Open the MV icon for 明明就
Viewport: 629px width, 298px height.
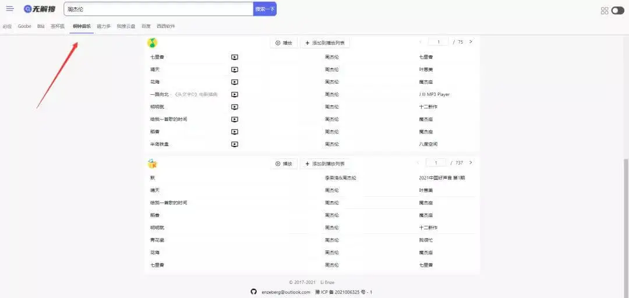[235, 107]
